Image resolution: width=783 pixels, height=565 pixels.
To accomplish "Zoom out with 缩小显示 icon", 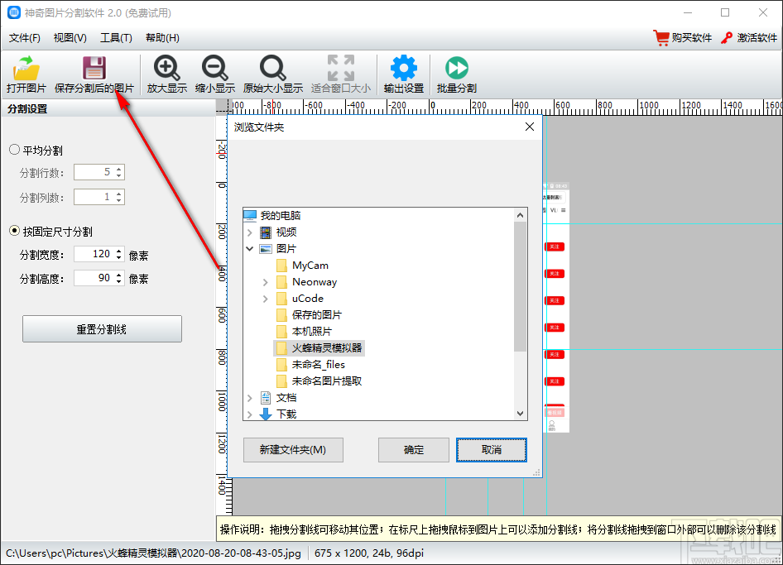I will click(x=214, y=68).
